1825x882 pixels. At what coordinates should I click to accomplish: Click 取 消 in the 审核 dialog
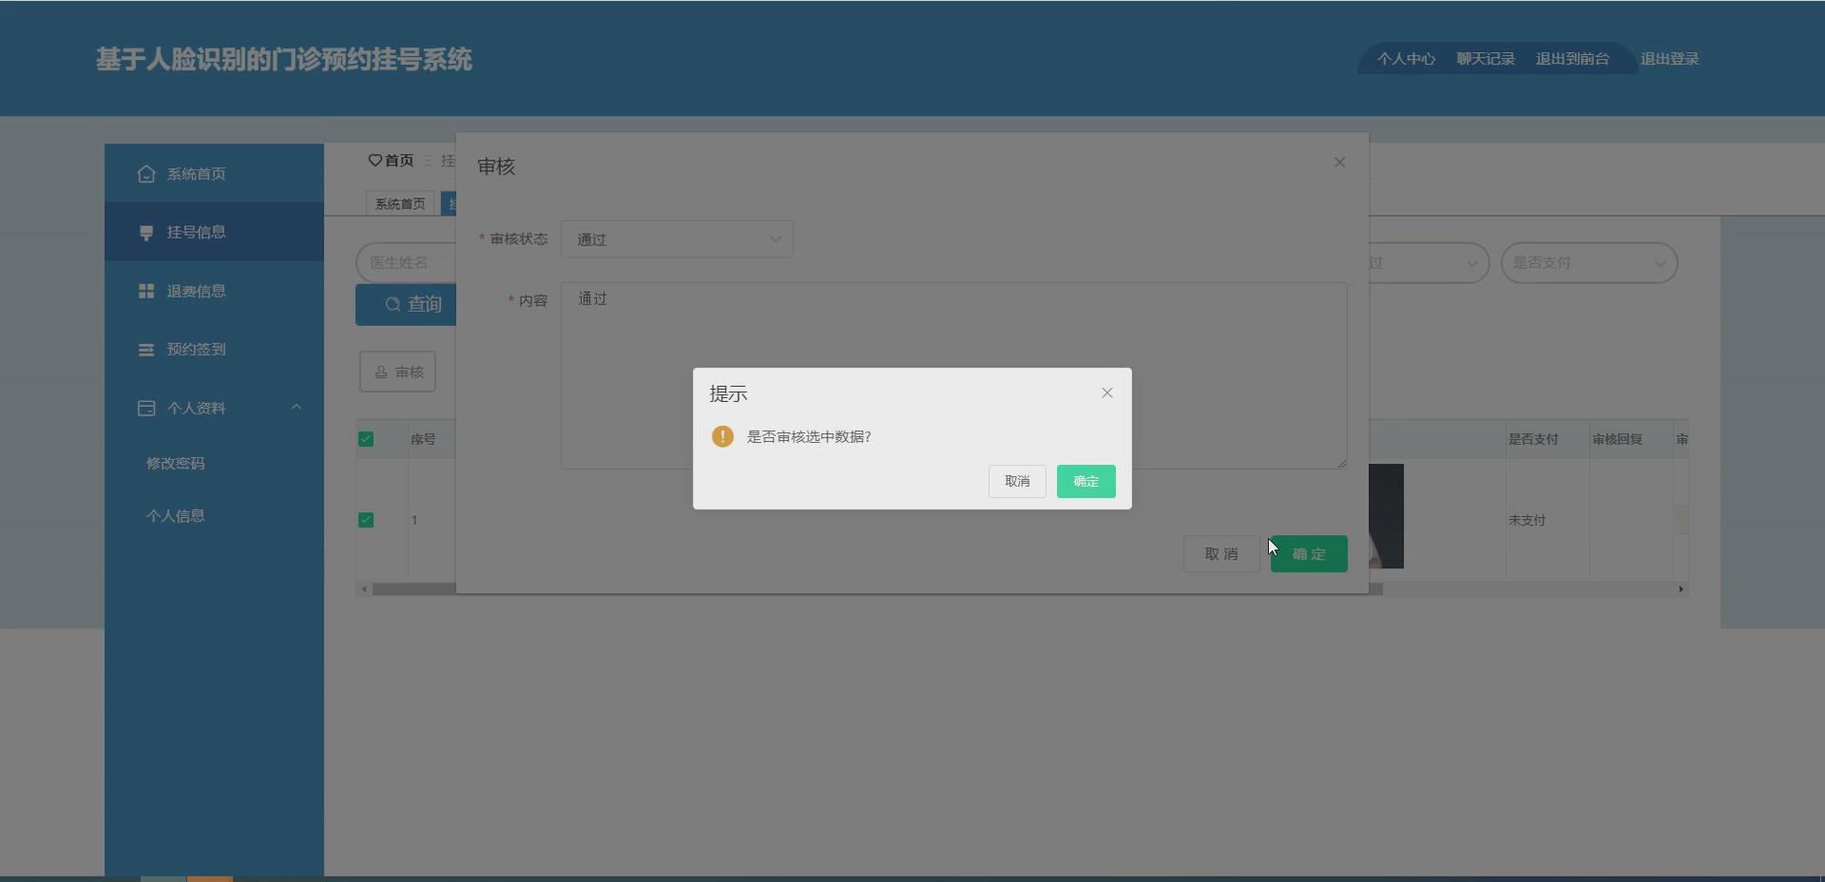(x=1220, y=553)
